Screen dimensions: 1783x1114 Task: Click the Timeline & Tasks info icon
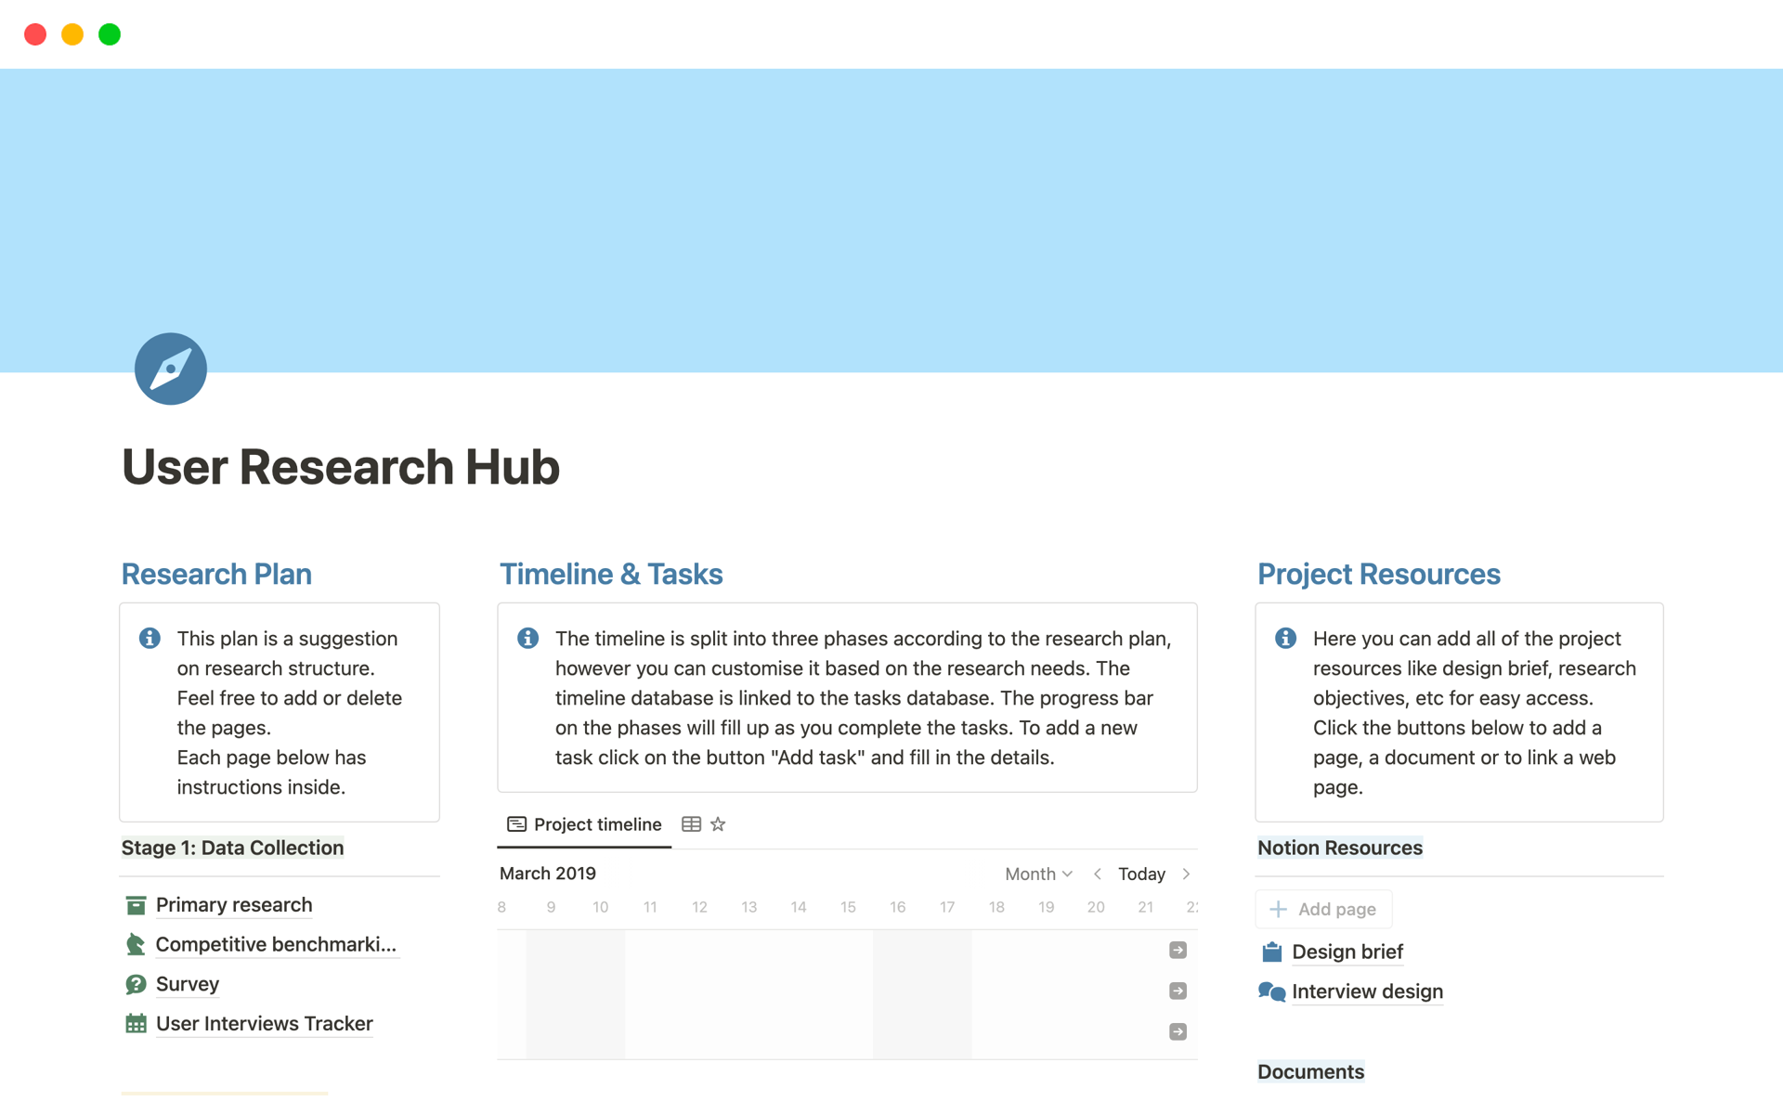click(x=527, y=638)
